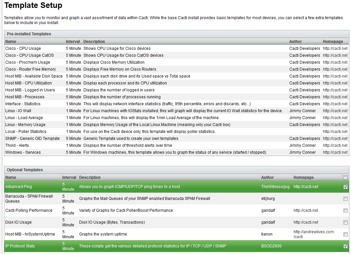Select the Disk IO Usage template checkbox
This screenshot has height=254, width=351.
pyautogui.click(x=345, y=222)
